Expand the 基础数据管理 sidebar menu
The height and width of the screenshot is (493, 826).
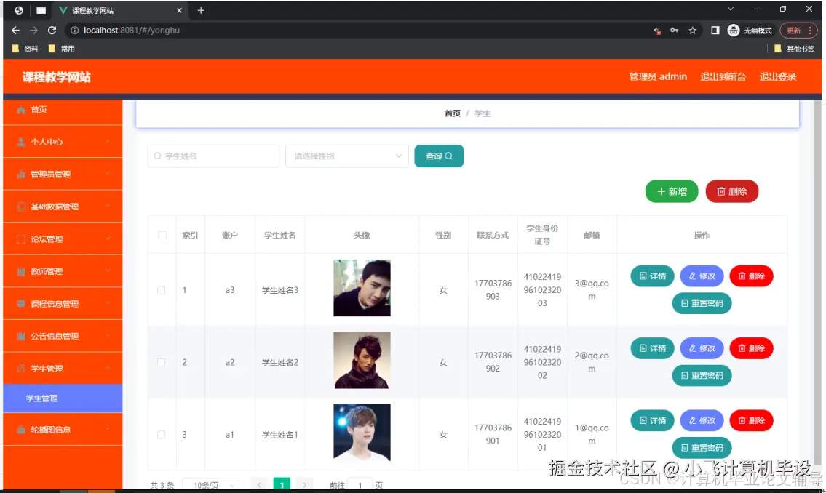[x=108, y=207]
